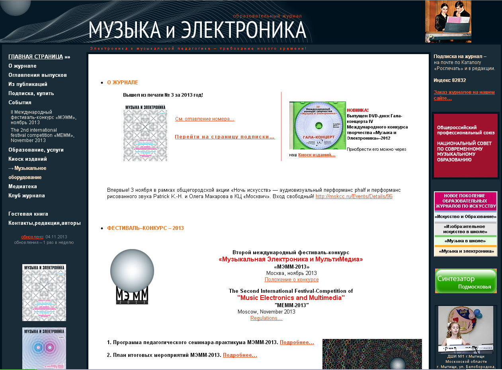This screenshot has height=370, width=502.
Task: Open Киоск изданий in the sidebar
Action: click(27, 159)
